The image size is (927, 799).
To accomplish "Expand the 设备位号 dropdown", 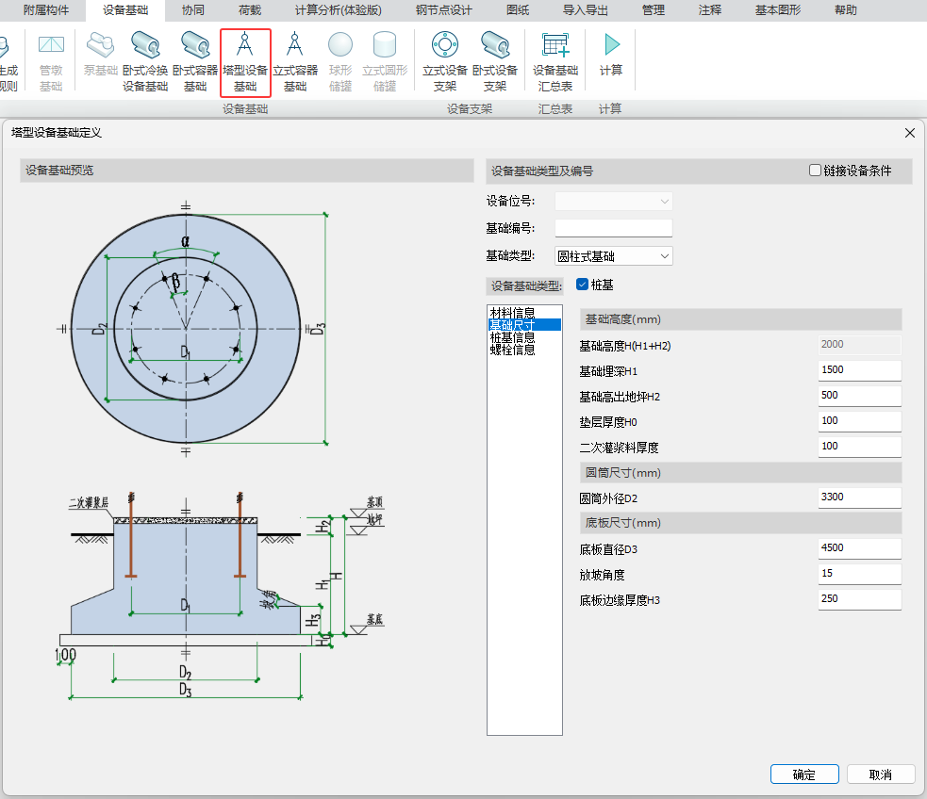I will [614, 201].
